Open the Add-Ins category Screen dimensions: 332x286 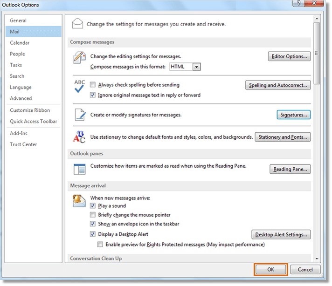coord(34,133)
